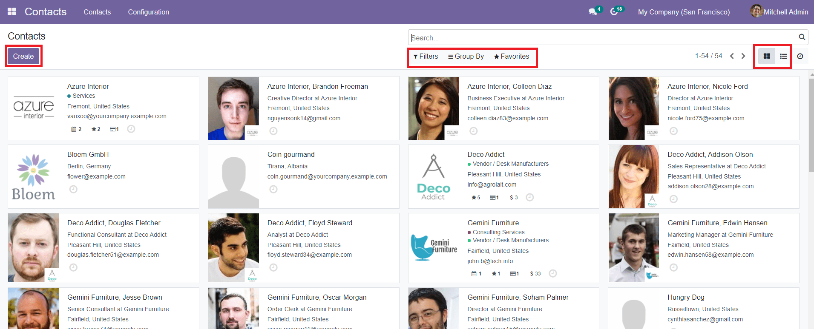Open contact Azure Interior, Brandon Freeman
The height and width of the screenshot is (329, 814).
tap(318, 86)
